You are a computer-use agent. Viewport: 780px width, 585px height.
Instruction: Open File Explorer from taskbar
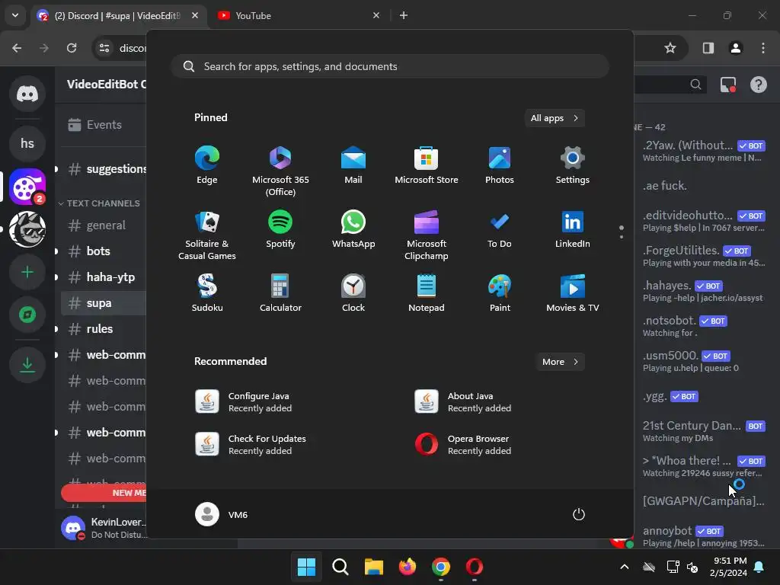[x=373, y=567]
